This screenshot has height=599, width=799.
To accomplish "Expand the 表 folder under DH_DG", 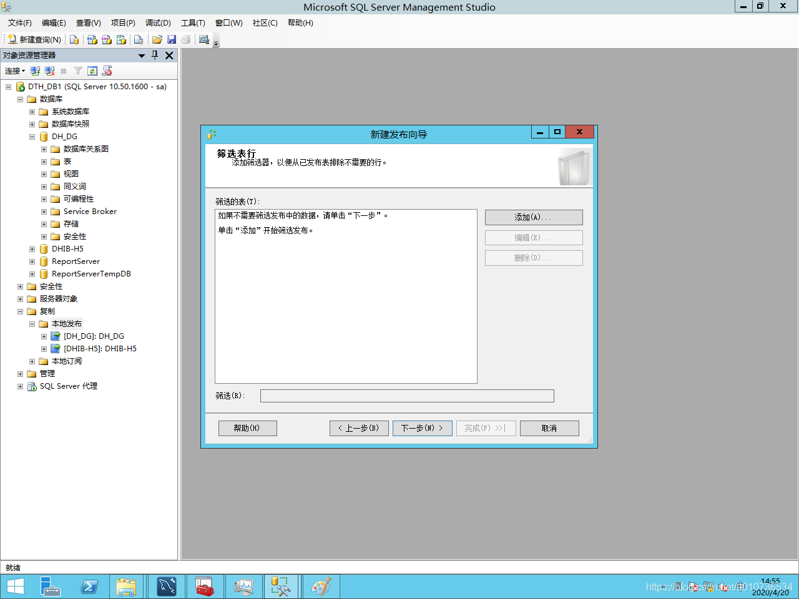I will pos(44,162).
